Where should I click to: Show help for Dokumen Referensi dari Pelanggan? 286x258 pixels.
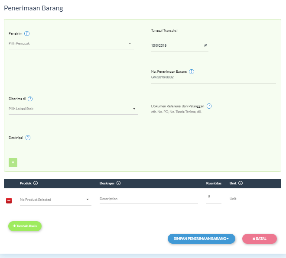(209, 106)
